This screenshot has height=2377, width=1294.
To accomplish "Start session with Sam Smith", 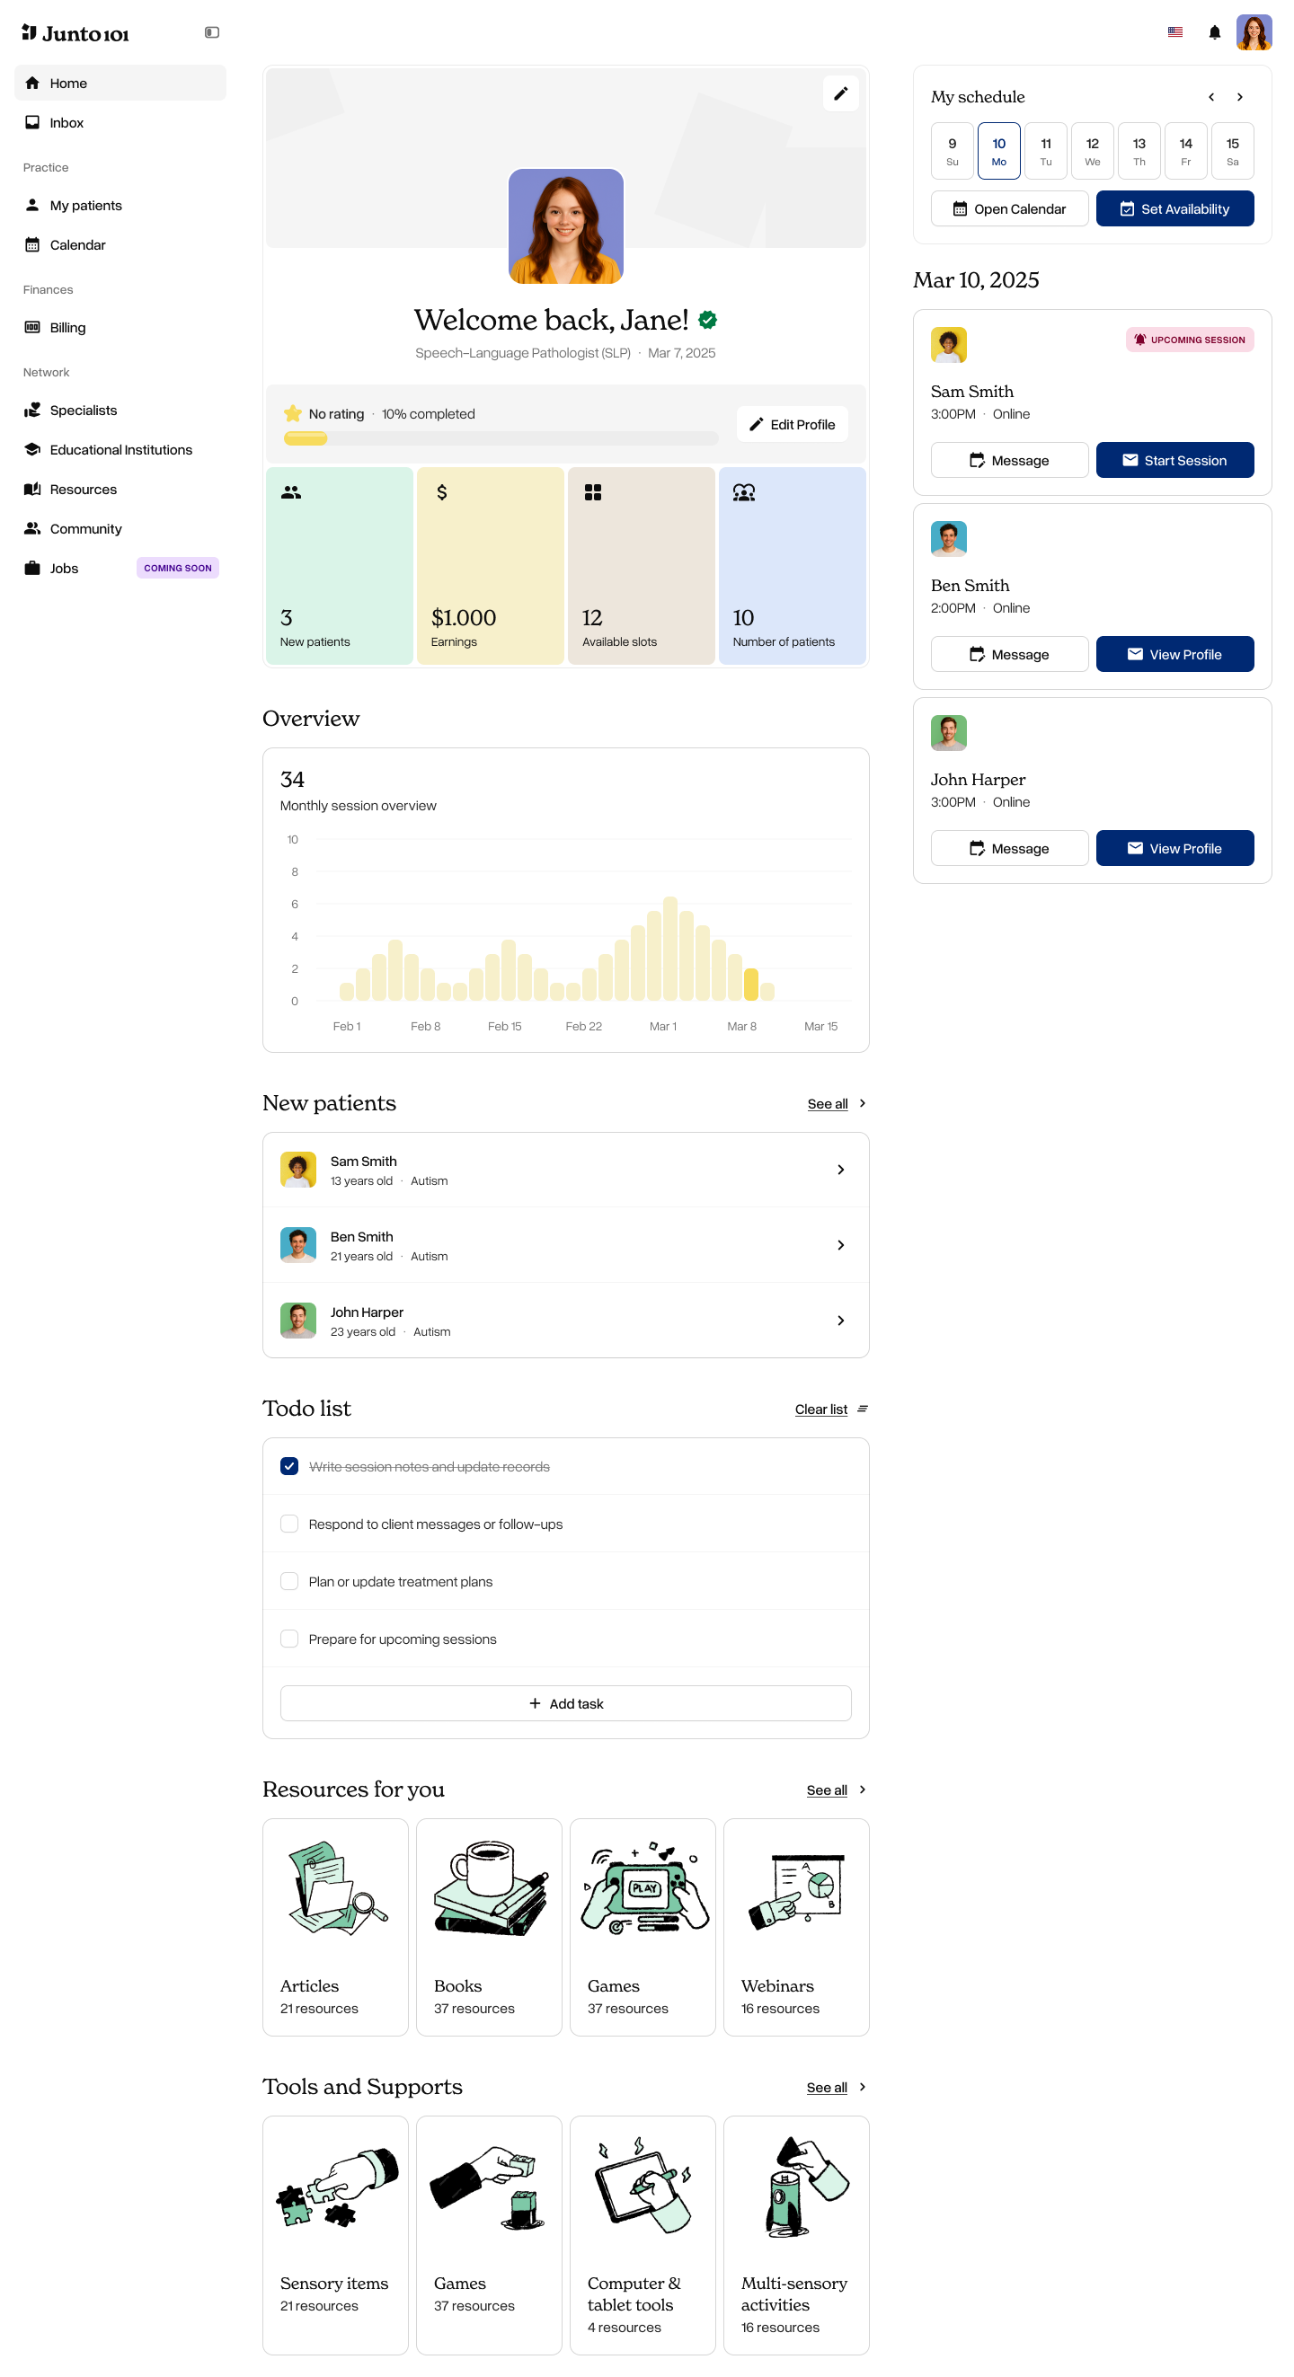I will pos(1174,460).
